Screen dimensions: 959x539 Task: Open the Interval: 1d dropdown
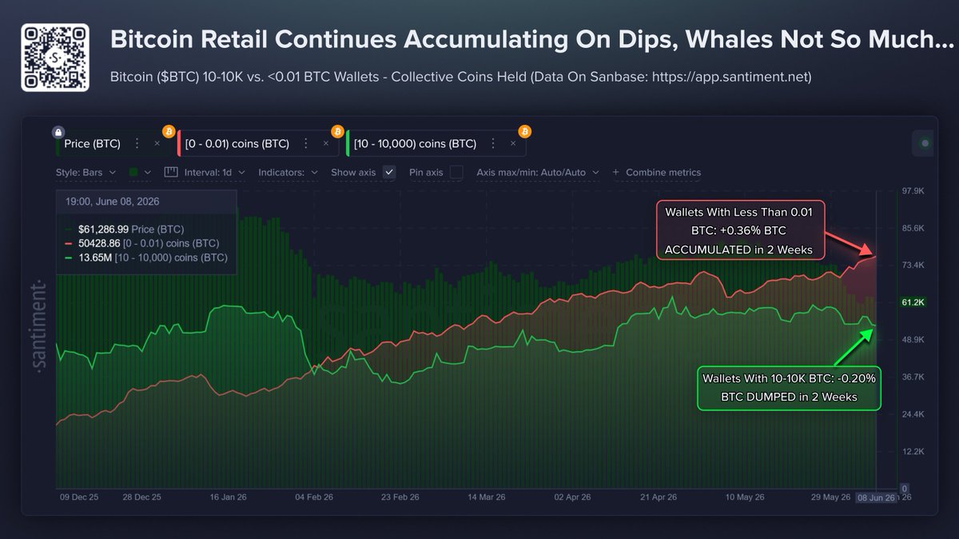pyautogui.click(x=214, y=172)
